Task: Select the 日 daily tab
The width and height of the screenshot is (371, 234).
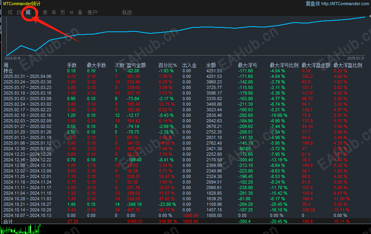Action: click(19, 12)
